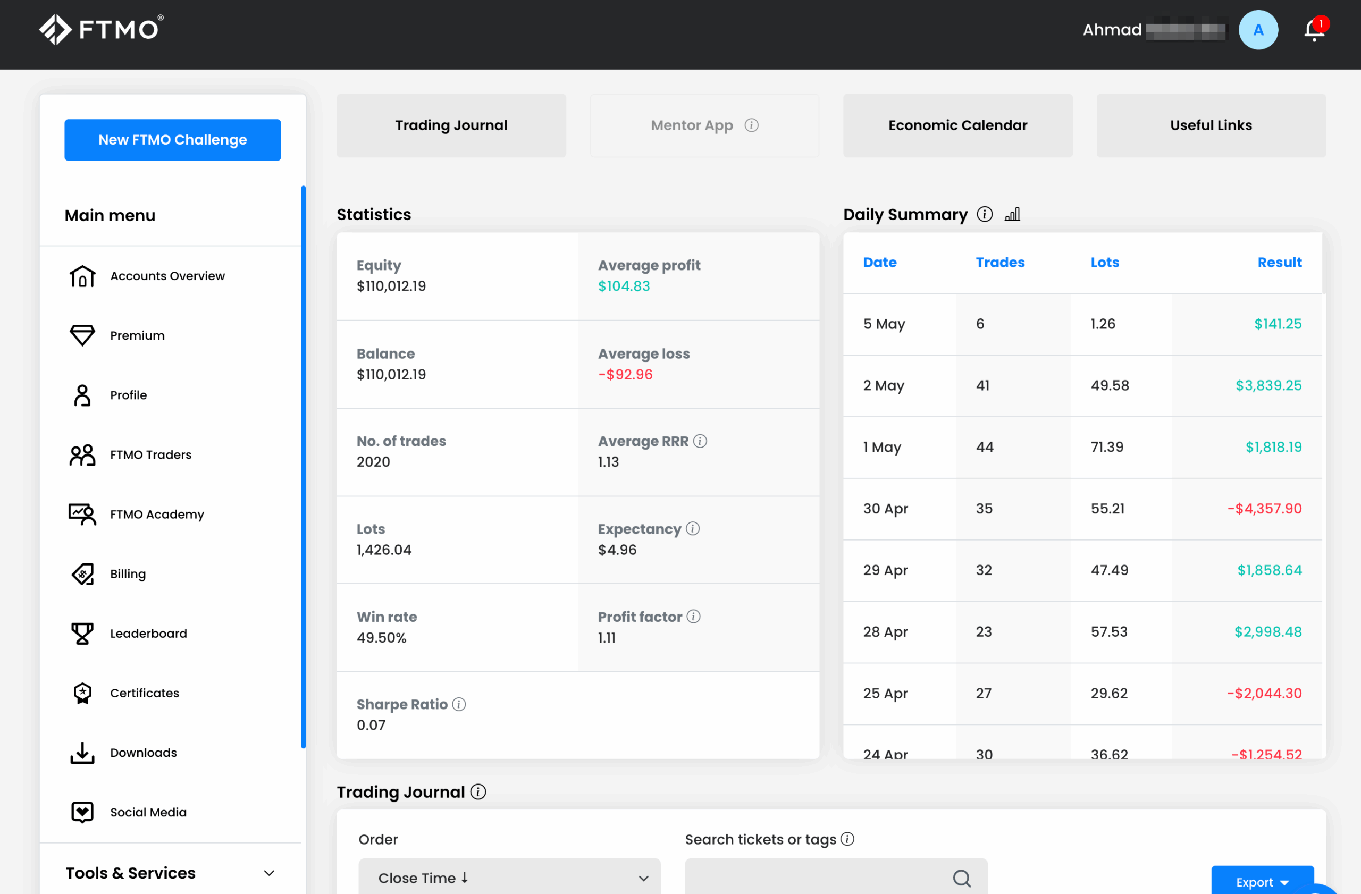The width and height of the screenshot is (1361, 894).
Task: Open the notifications bell
Action: pos(1315,30)
